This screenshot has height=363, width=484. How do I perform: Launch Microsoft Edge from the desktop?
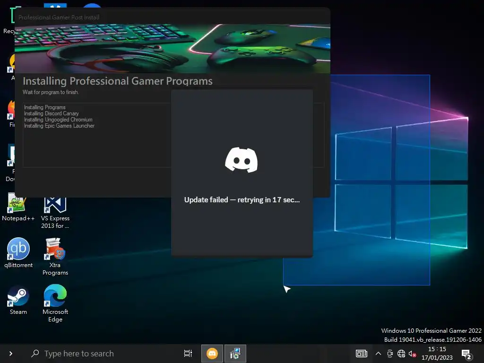55,304
